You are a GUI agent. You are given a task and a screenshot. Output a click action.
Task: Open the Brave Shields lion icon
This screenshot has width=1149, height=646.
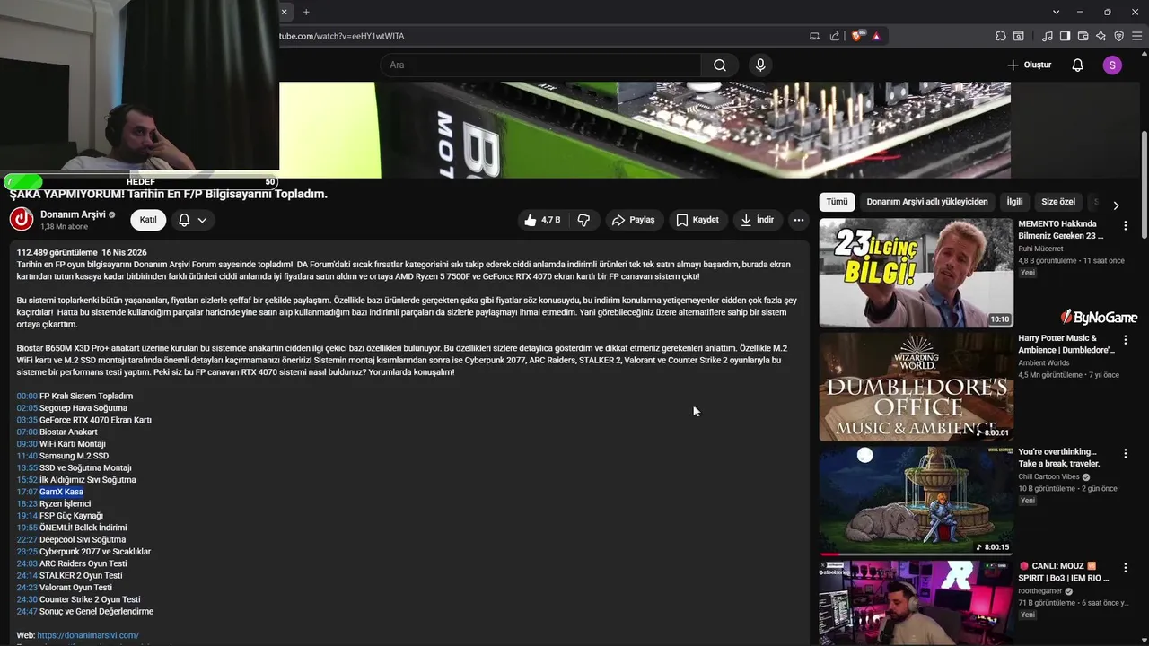click(857, 36)
